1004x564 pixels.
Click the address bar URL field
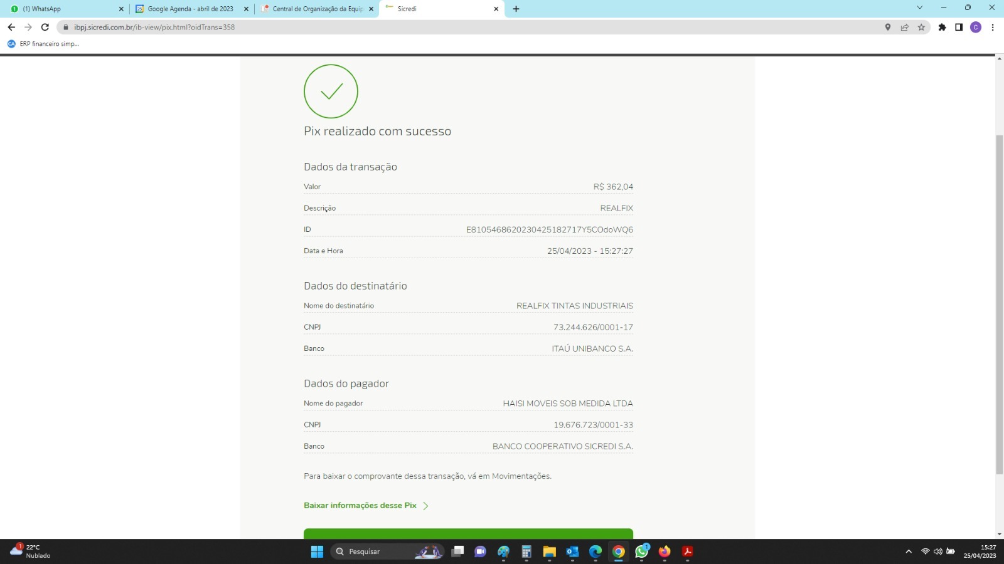pyautogui.click(x=439, y=27)
